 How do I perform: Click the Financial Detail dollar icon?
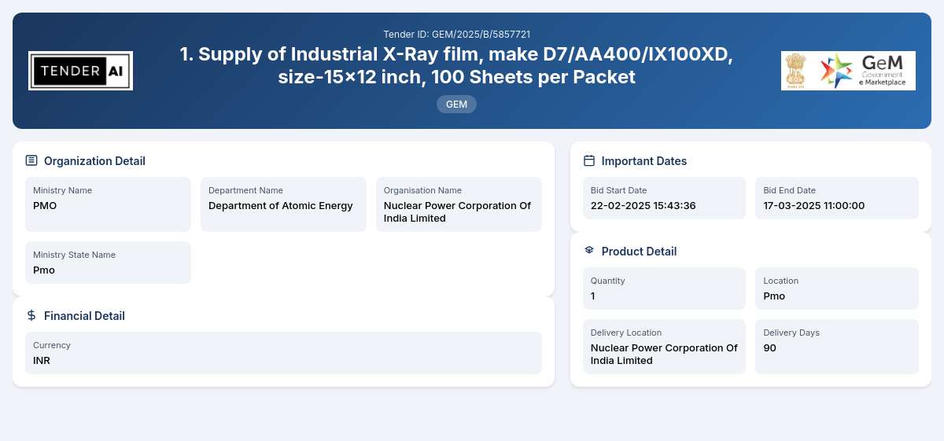pos(31,315)
